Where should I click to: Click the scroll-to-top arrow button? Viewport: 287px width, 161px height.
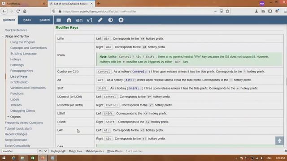point(279,141)
